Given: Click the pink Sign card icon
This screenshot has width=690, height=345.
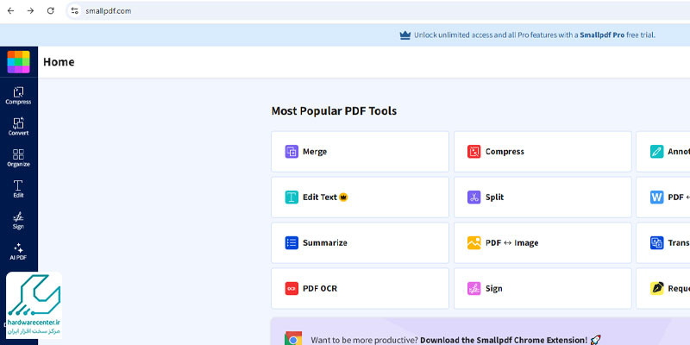Looking at the screenshot, I should click(x=474, y=289).
